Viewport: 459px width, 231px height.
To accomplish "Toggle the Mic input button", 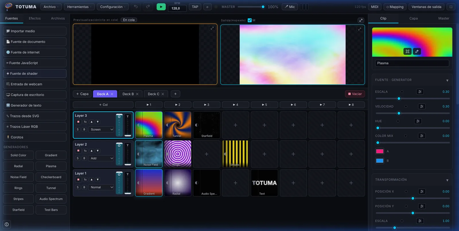I will pyautogui.click(x=290, y=7).
